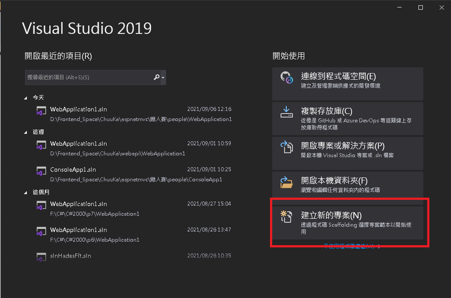Click solution icon of WebApplication1.sln dated 2021/08/27
Screen dimensions: 451x298
tap(41, 206)
